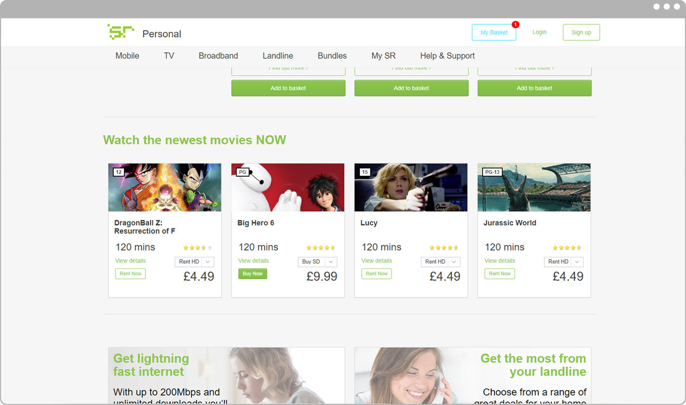Click Lucy star rating
This screenshot has width=686, height=405.
tap(444, 248)
